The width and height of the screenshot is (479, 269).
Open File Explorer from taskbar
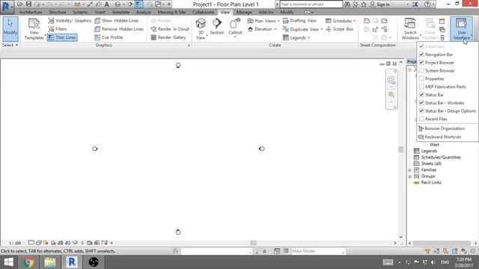pos(50,262)
